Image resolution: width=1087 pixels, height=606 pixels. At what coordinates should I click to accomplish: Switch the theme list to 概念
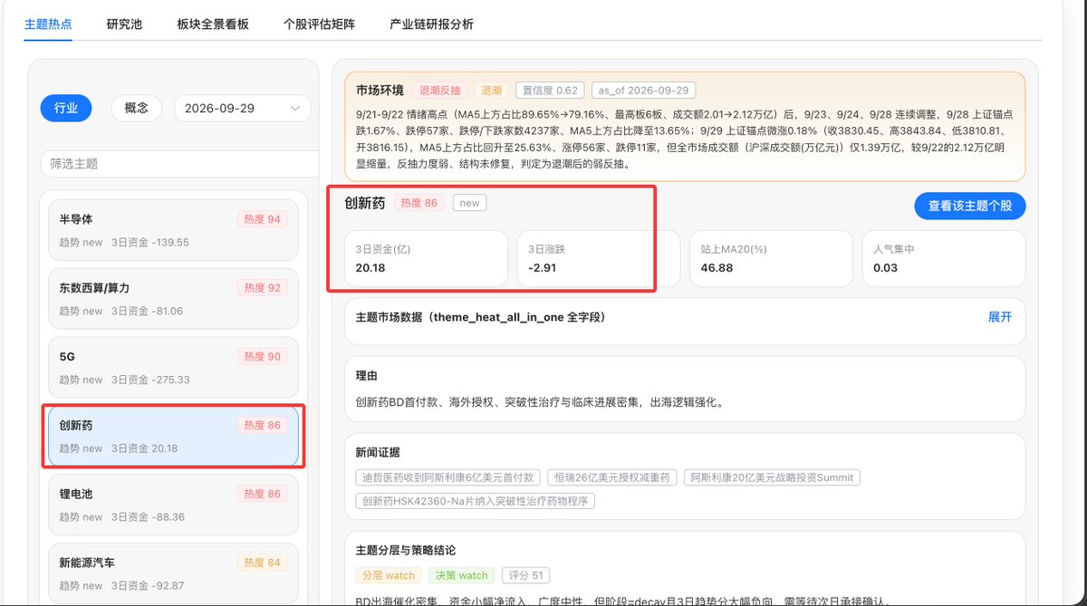pyautogui.click(x=137, y=108)
